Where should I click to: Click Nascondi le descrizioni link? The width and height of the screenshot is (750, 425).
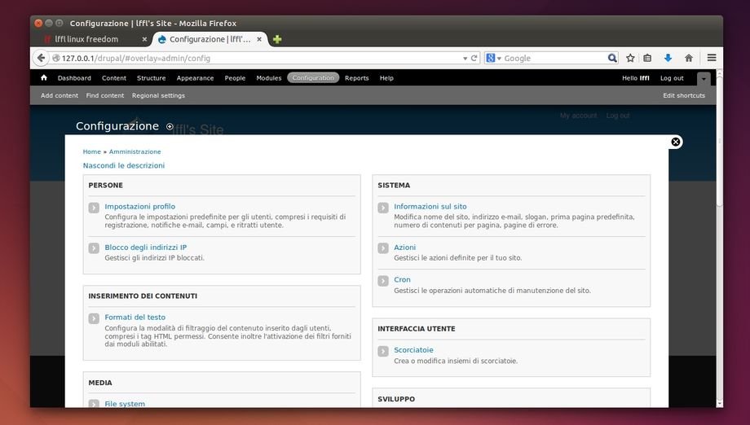pyautogui.click(x=124, y=165)
